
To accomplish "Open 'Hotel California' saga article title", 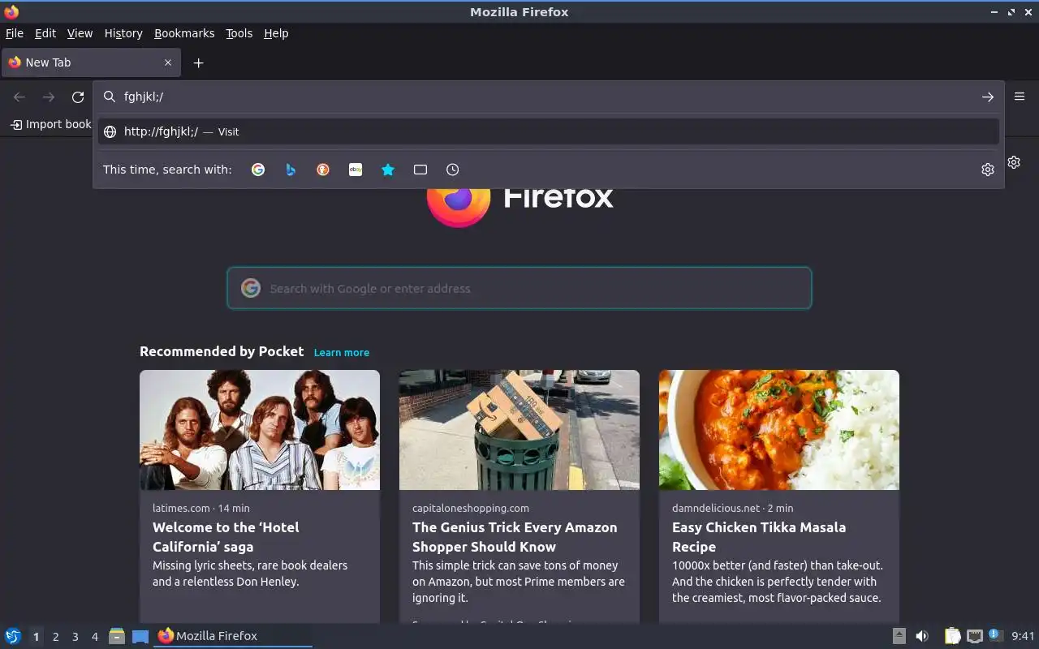I will (x=226, y=537).
